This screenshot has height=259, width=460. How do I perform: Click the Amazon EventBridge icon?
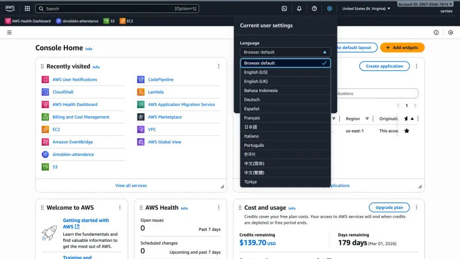click(45, 142)
